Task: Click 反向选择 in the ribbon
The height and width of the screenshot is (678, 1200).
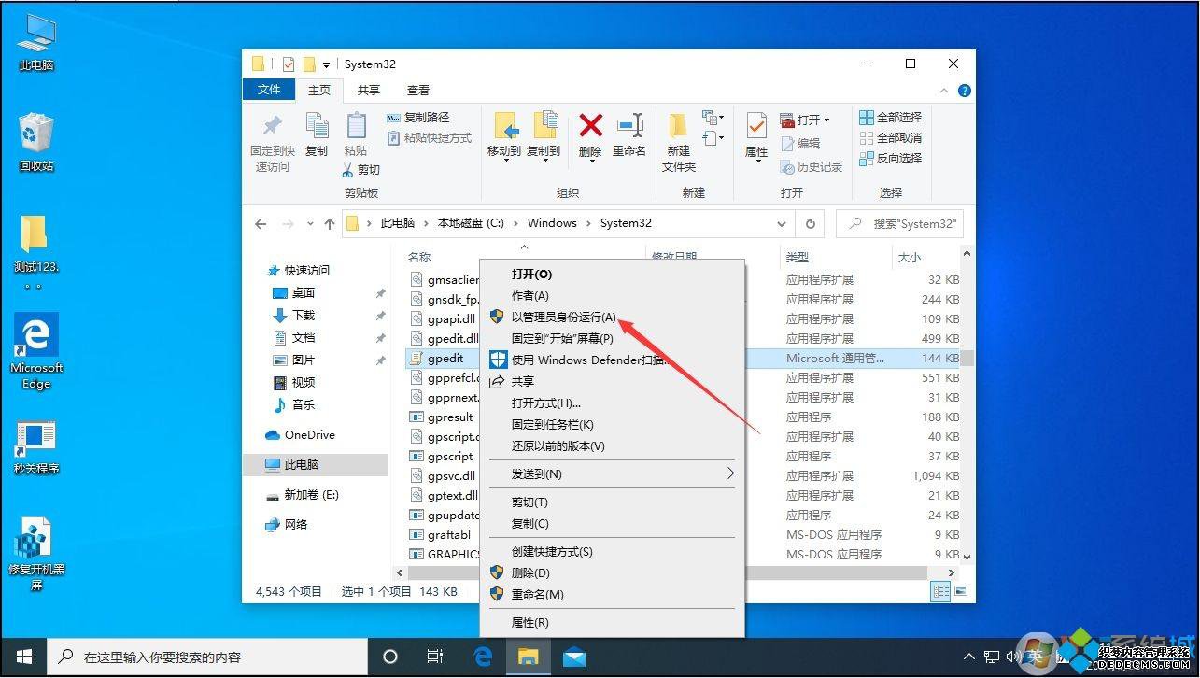Action: [x=891, y=159]
